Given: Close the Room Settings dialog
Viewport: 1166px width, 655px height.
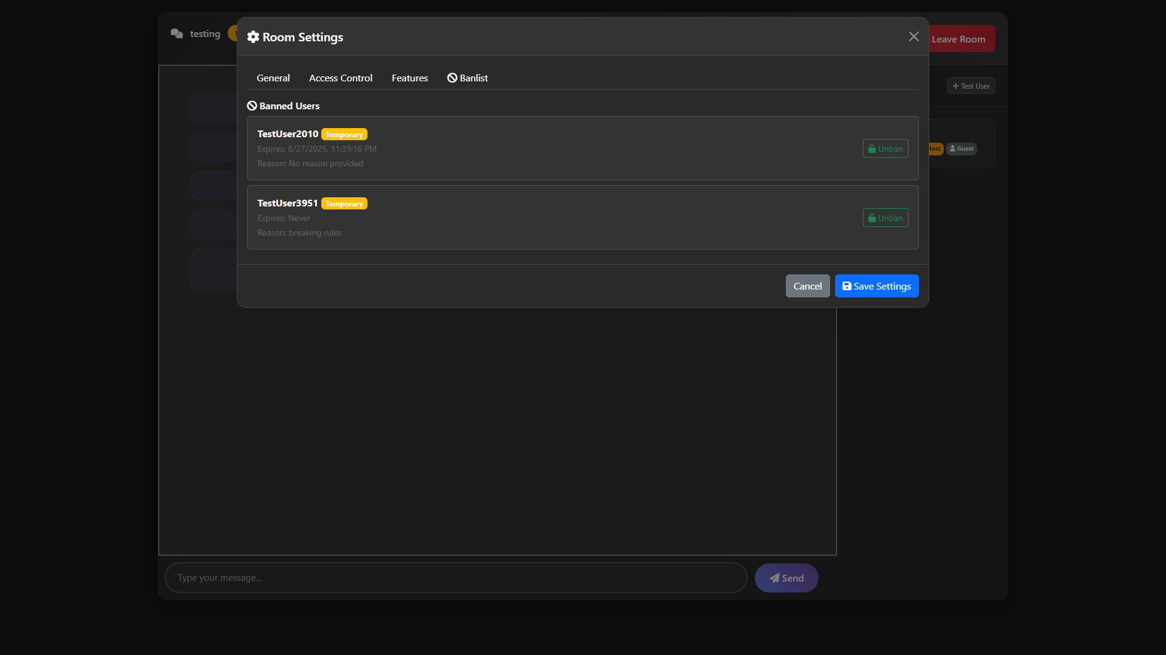Looking at the screenshot, I should click(913, 37).
